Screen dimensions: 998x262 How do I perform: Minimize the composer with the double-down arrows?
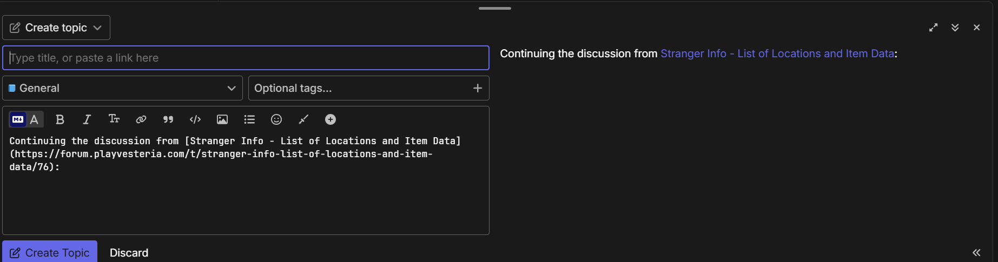[955, 28]
